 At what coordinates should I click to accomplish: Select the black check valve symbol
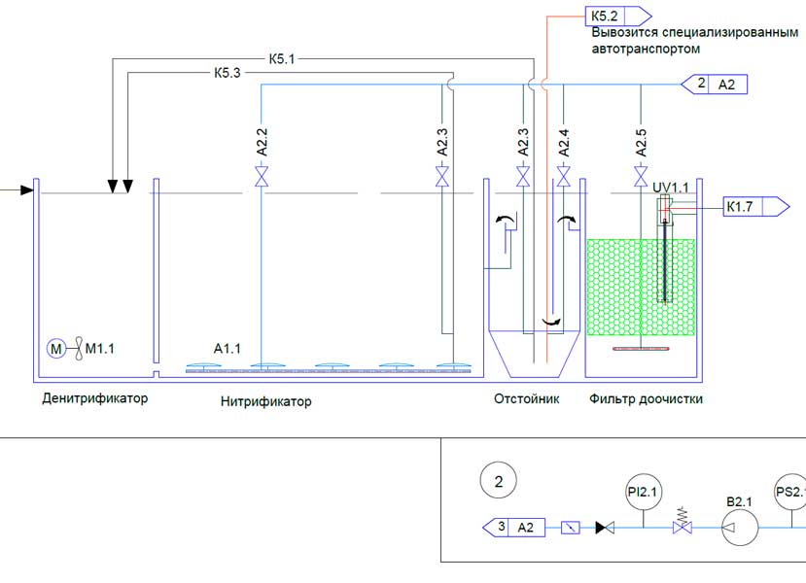[604, 528]
